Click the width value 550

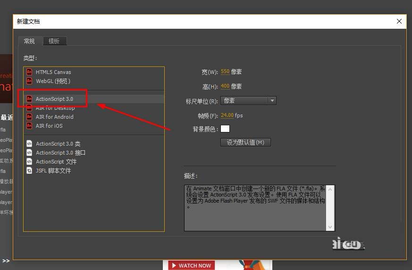pos(225,71)
